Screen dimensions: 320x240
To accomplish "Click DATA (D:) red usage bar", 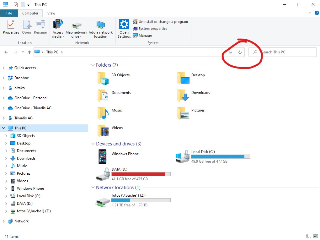I will pos(141,174).
